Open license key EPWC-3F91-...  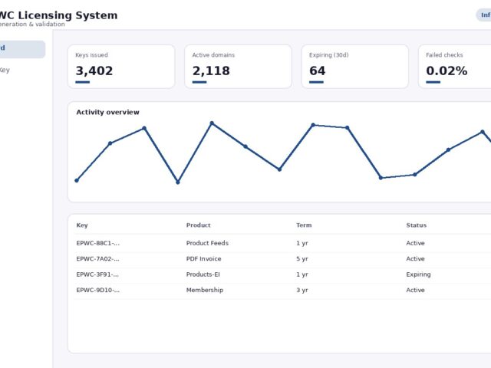97,274
